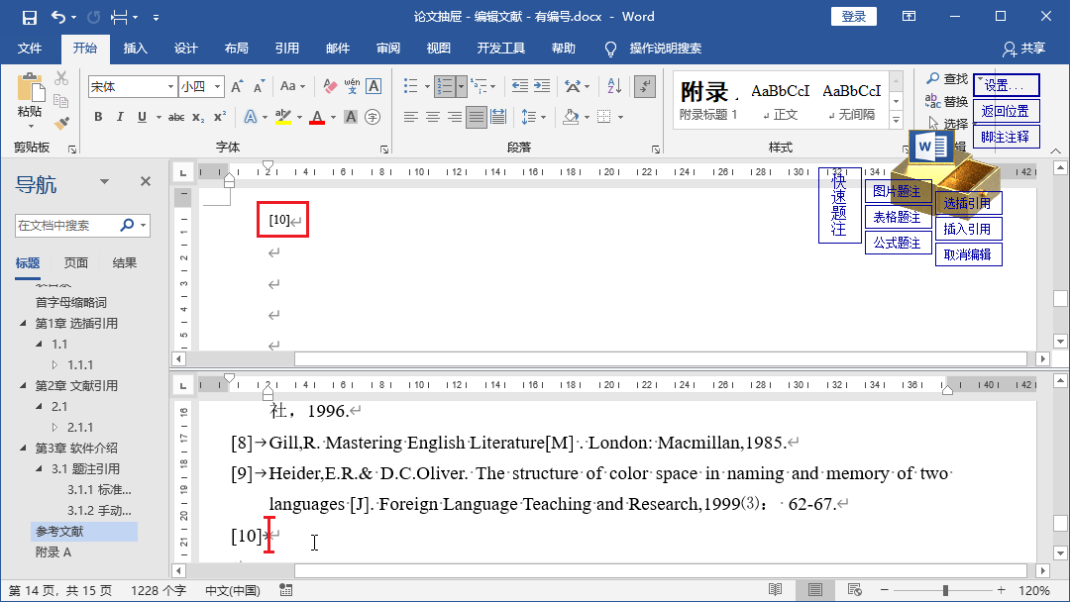Click the 图片题注 button

(898, 191)
